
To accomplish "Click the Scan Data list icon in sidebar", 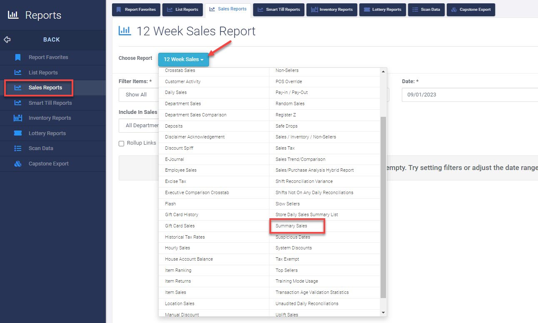I will tap(17, 148).
